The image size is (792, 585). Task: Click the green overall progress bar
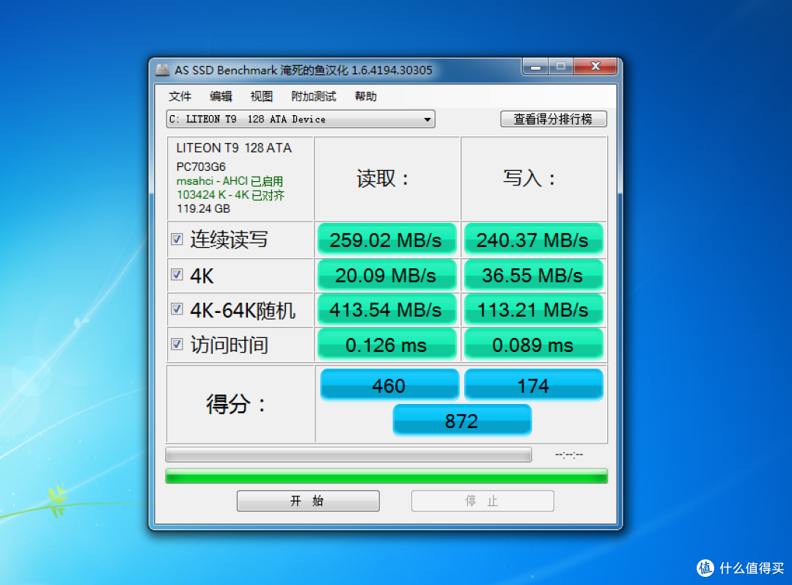(x=386, y=476)
